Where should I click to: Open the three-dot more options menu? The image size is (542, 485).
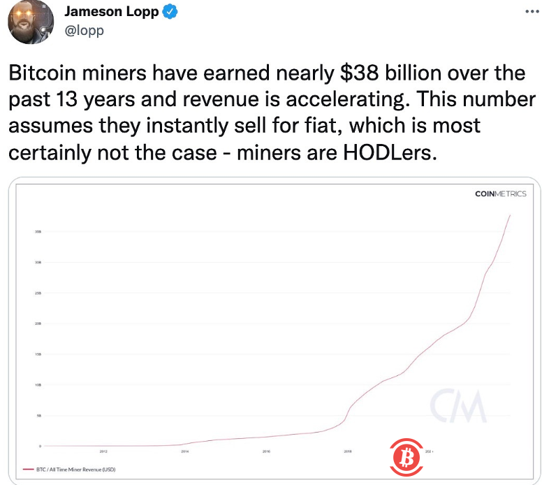[x=530, y=13]
